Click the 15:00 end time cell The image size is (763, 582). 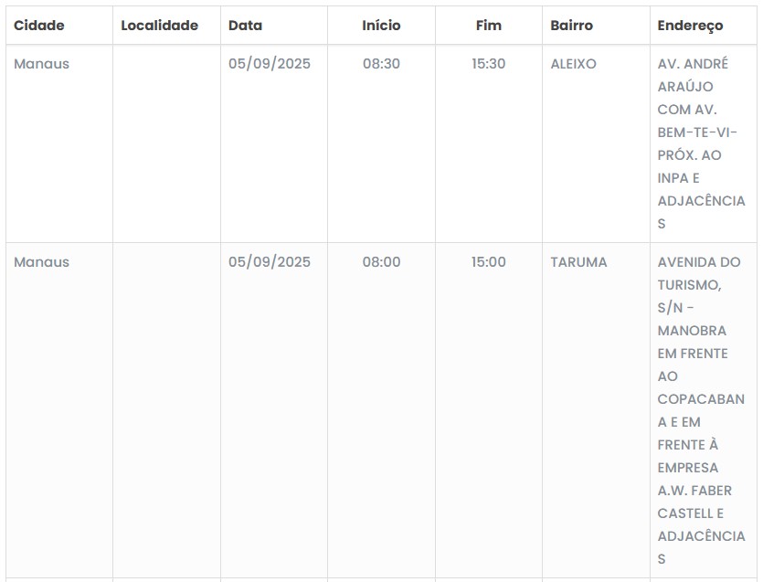pos(489,262)
